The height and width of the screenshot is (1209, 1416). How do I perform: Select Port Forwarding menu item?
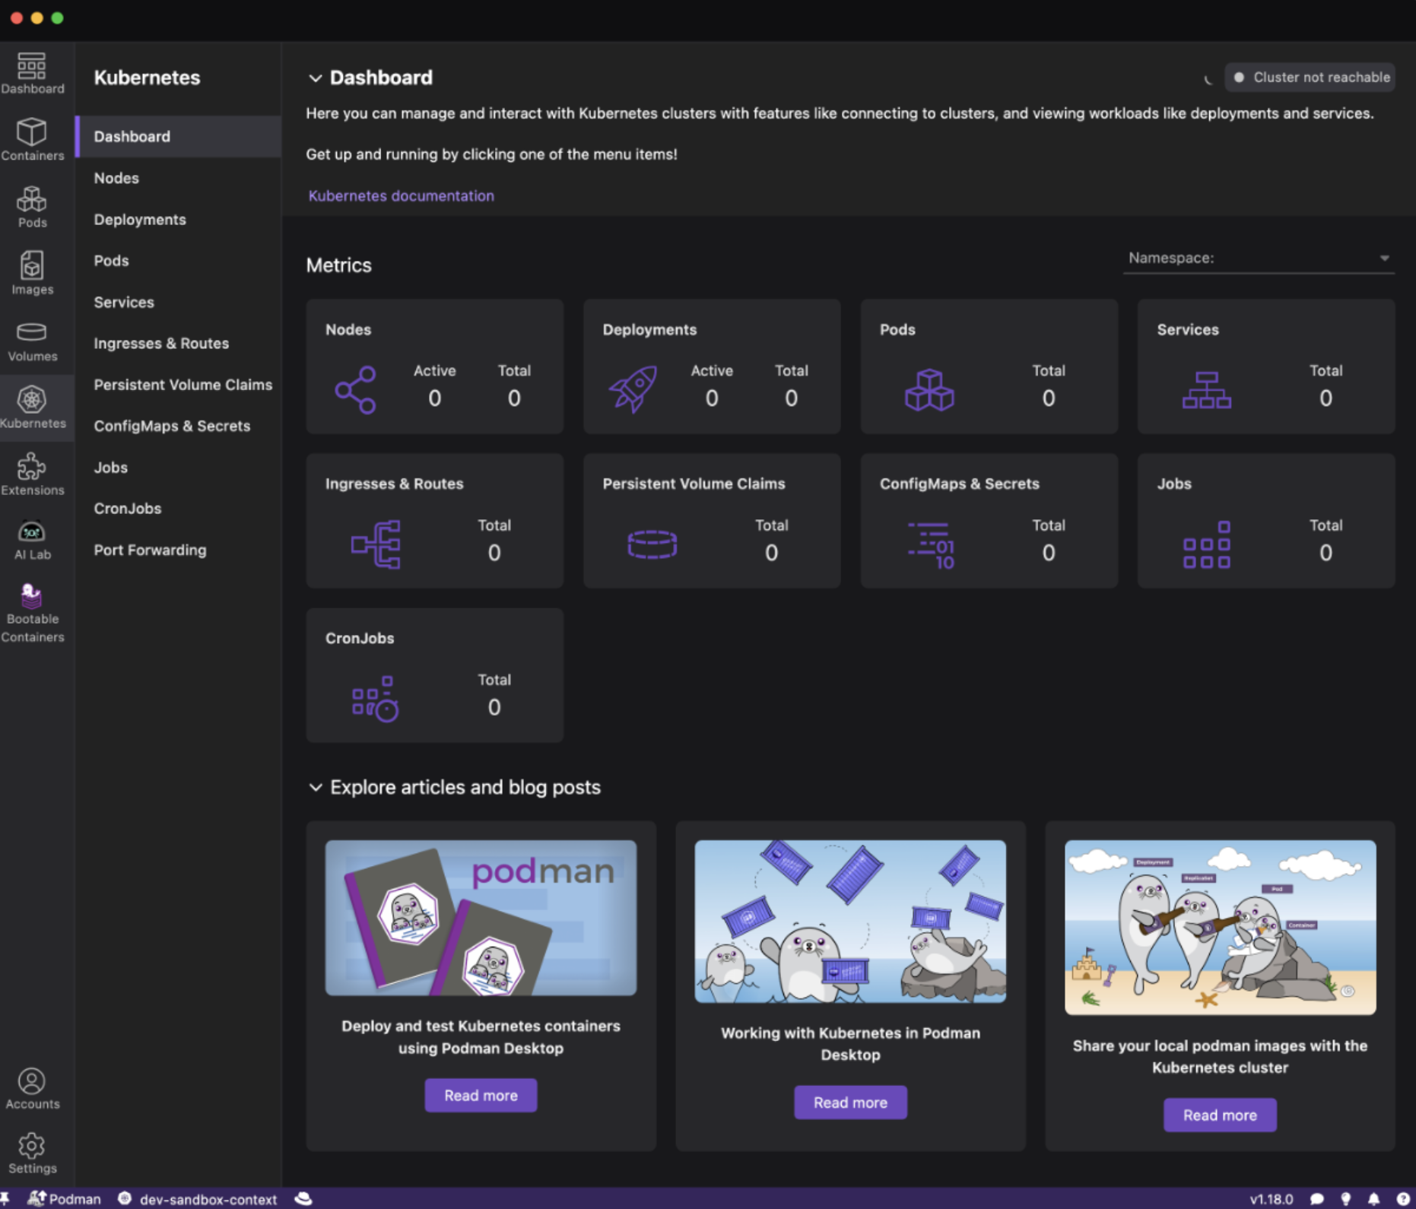click(150, 550)
